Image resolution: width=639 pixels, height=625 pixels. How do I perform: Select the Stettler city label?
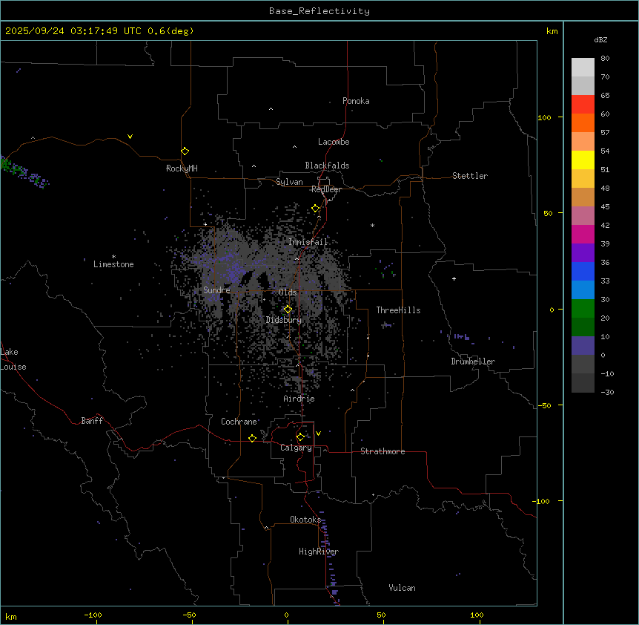(470, 176)
